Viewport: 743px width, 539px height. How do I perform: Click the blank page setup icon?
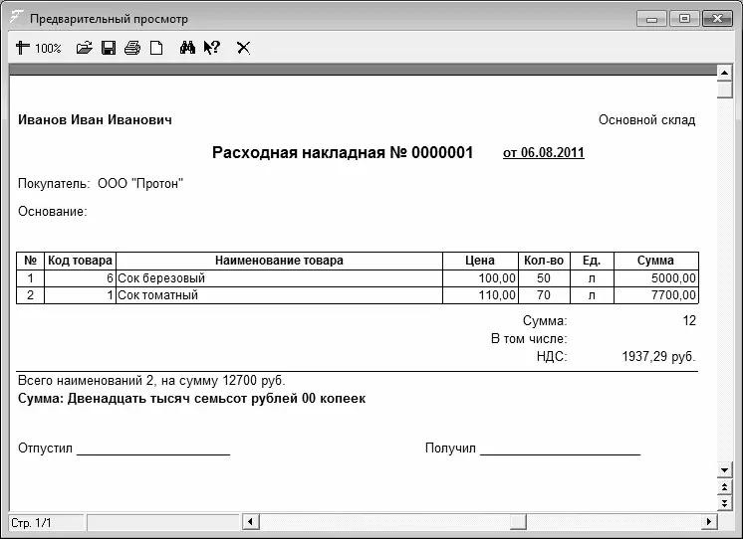(156, 48)
